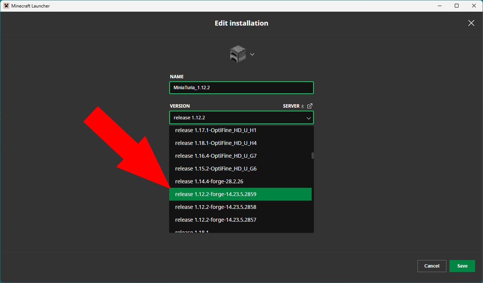Click the furnace installation icon
This screenshot has width=483, height=283.
click(238, 54)
